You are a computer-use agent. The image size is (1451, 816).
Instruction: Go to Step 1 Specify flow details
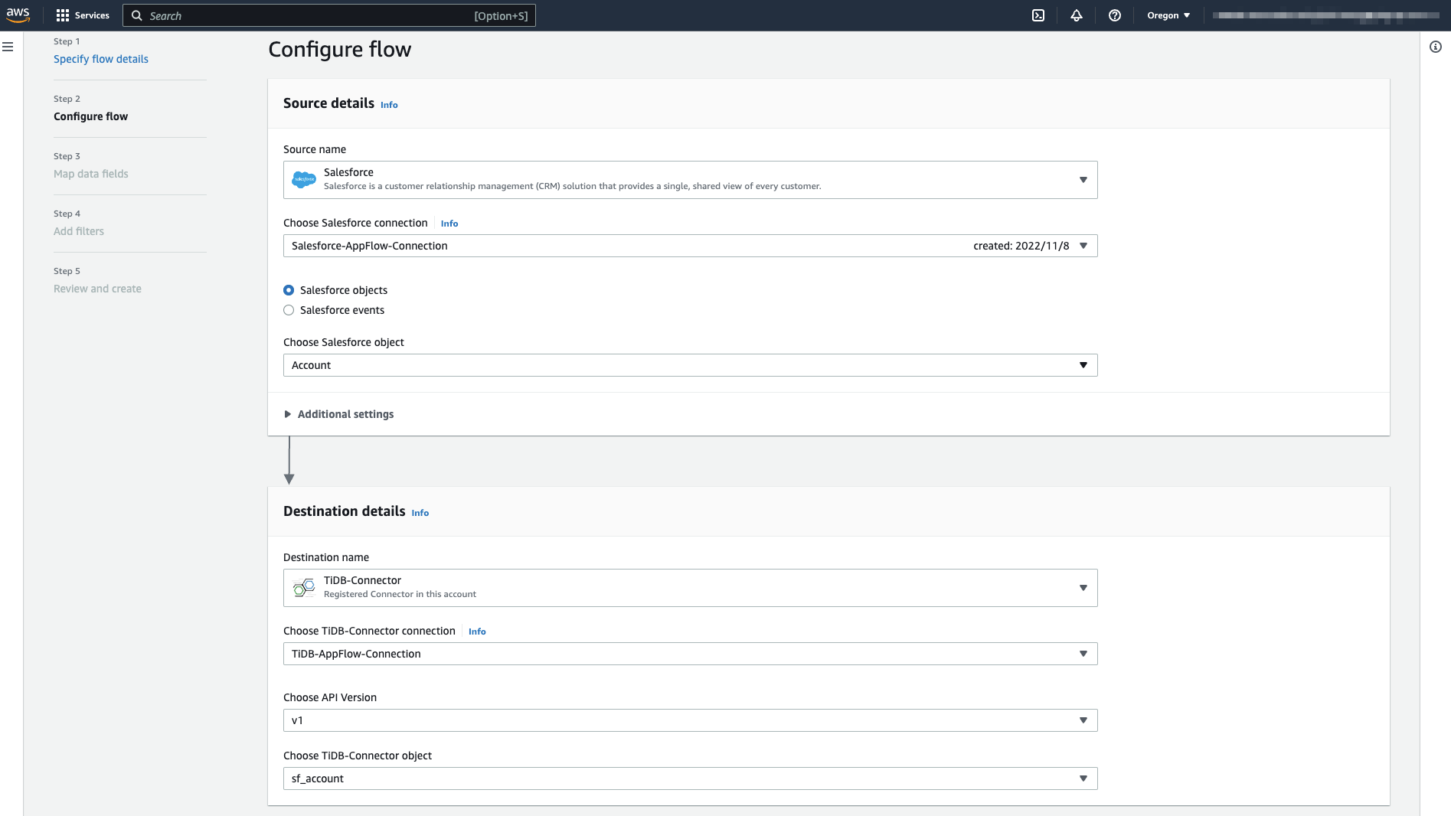[101, 59]
